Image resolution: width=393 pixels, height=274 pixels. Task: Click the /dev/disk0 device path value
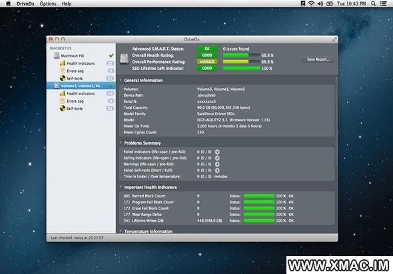pyautogui.click(x=206, y=95)
